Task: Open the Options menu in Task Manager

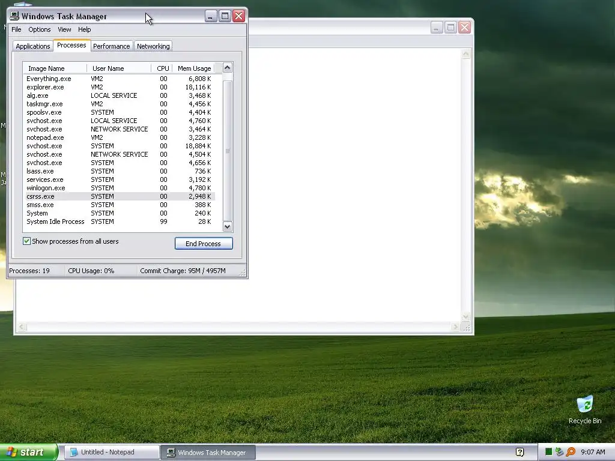Action: (x=39, y=29)
